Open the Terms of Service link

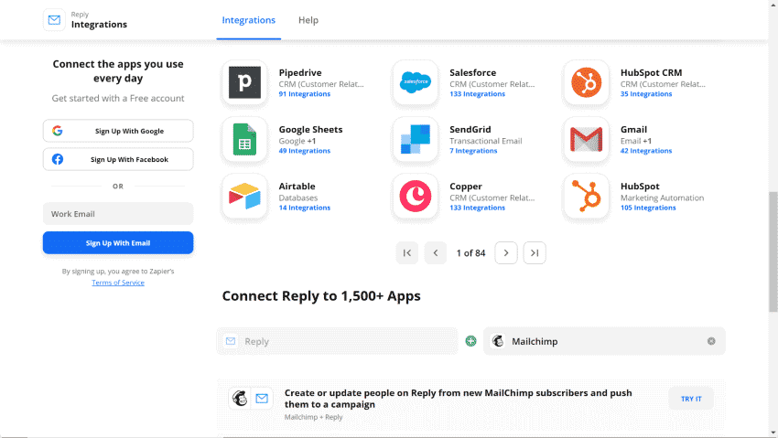pyautogui.click(x=118, y=283)
